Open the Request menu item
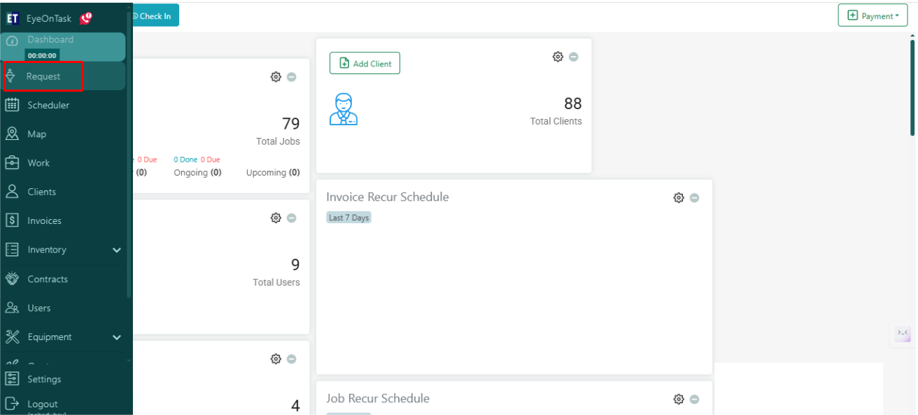The width and height of the screenshot is (918, 415). 43,76
